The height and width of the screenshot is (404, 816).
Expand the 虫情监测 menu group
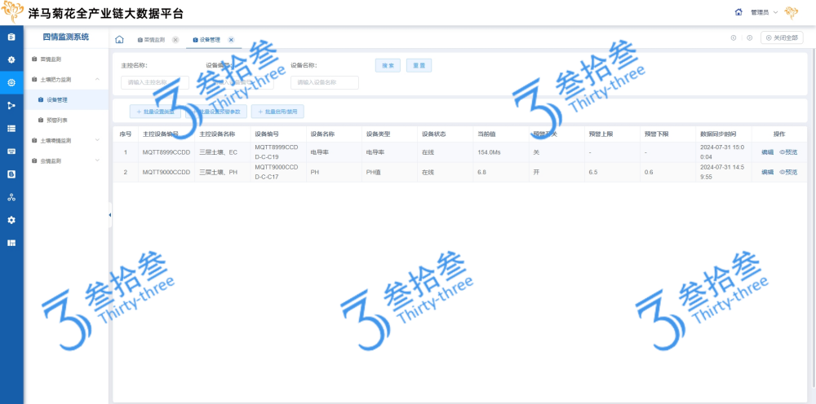click(97, 160)
